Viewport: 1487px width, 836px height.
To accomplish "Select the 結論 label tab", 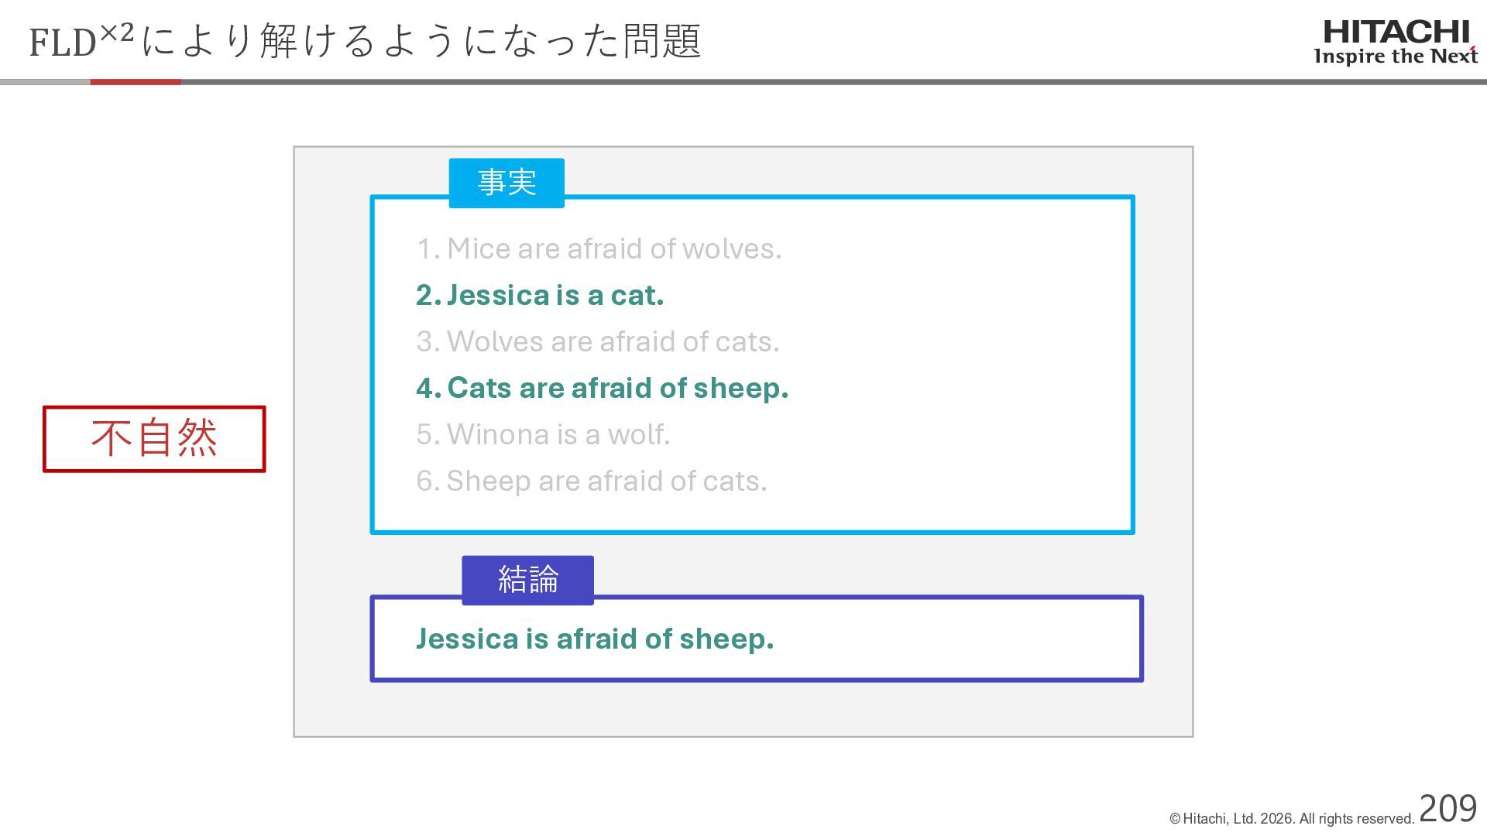I will (528, 580).
